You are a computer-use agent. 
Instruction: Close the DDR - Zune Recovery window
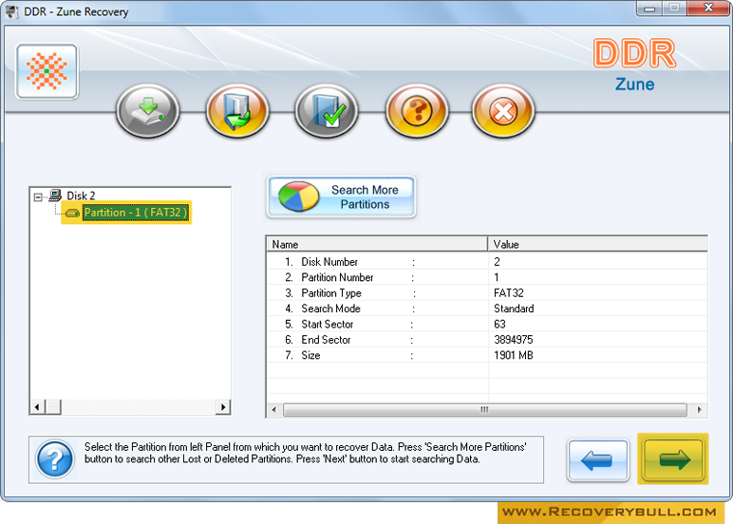[x=707, y=8]
